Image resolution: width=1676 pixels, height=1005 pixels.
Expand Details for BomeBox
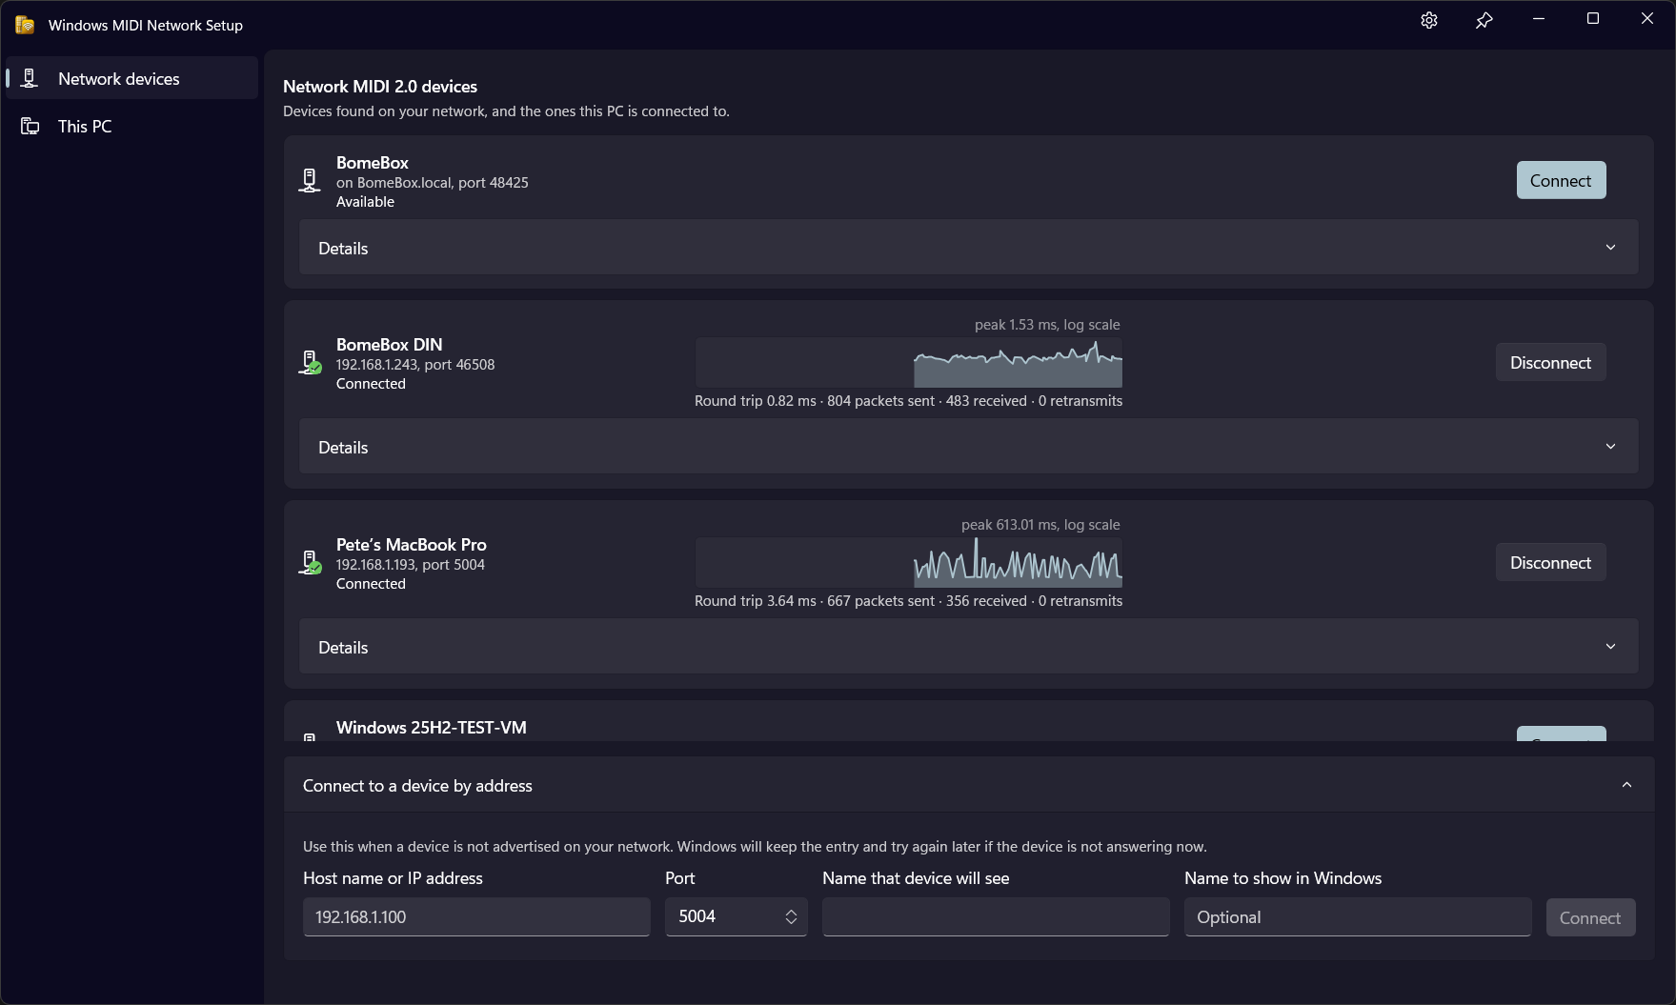coord(968,248)
